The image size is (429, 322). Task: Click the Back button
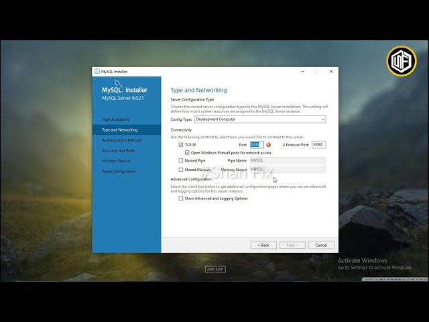pos(263,245)
